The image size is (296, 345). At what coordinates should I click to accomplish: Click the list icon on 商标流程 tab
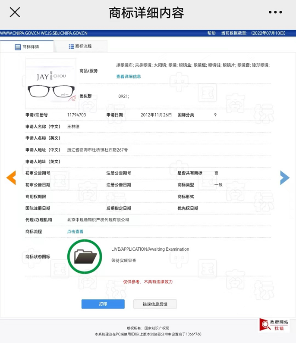(71, 47)
